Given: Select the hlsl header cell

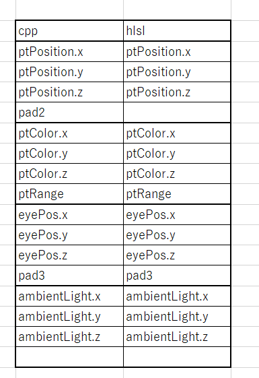Looking at the screenshot, I should click(x=177, y=31).
